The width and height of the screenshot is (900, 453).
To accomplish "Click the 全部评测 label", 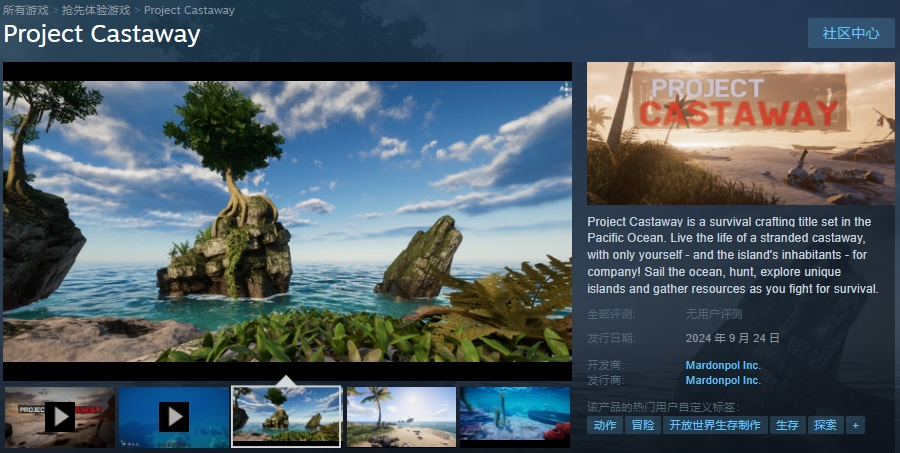I will coord(611,314).
